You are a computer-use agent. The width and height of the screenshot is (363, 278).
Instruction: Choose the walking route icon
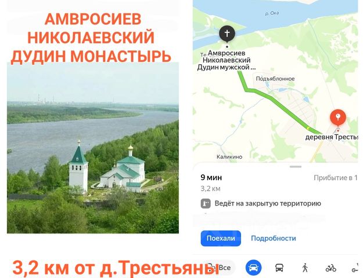pyautogui.click(x=305, y=268)
